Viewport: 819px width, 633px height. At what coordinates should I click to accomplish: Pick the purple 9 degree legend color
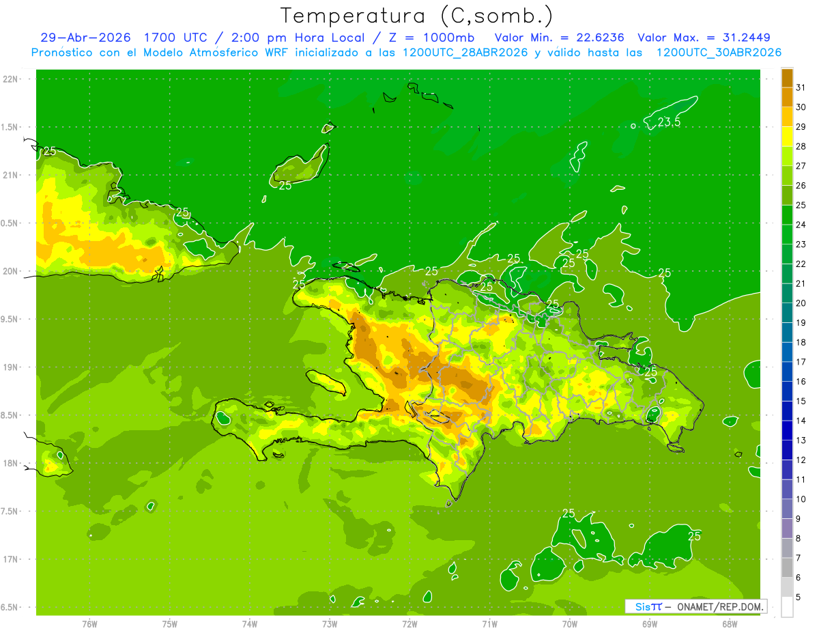click(x=787, y=509)
